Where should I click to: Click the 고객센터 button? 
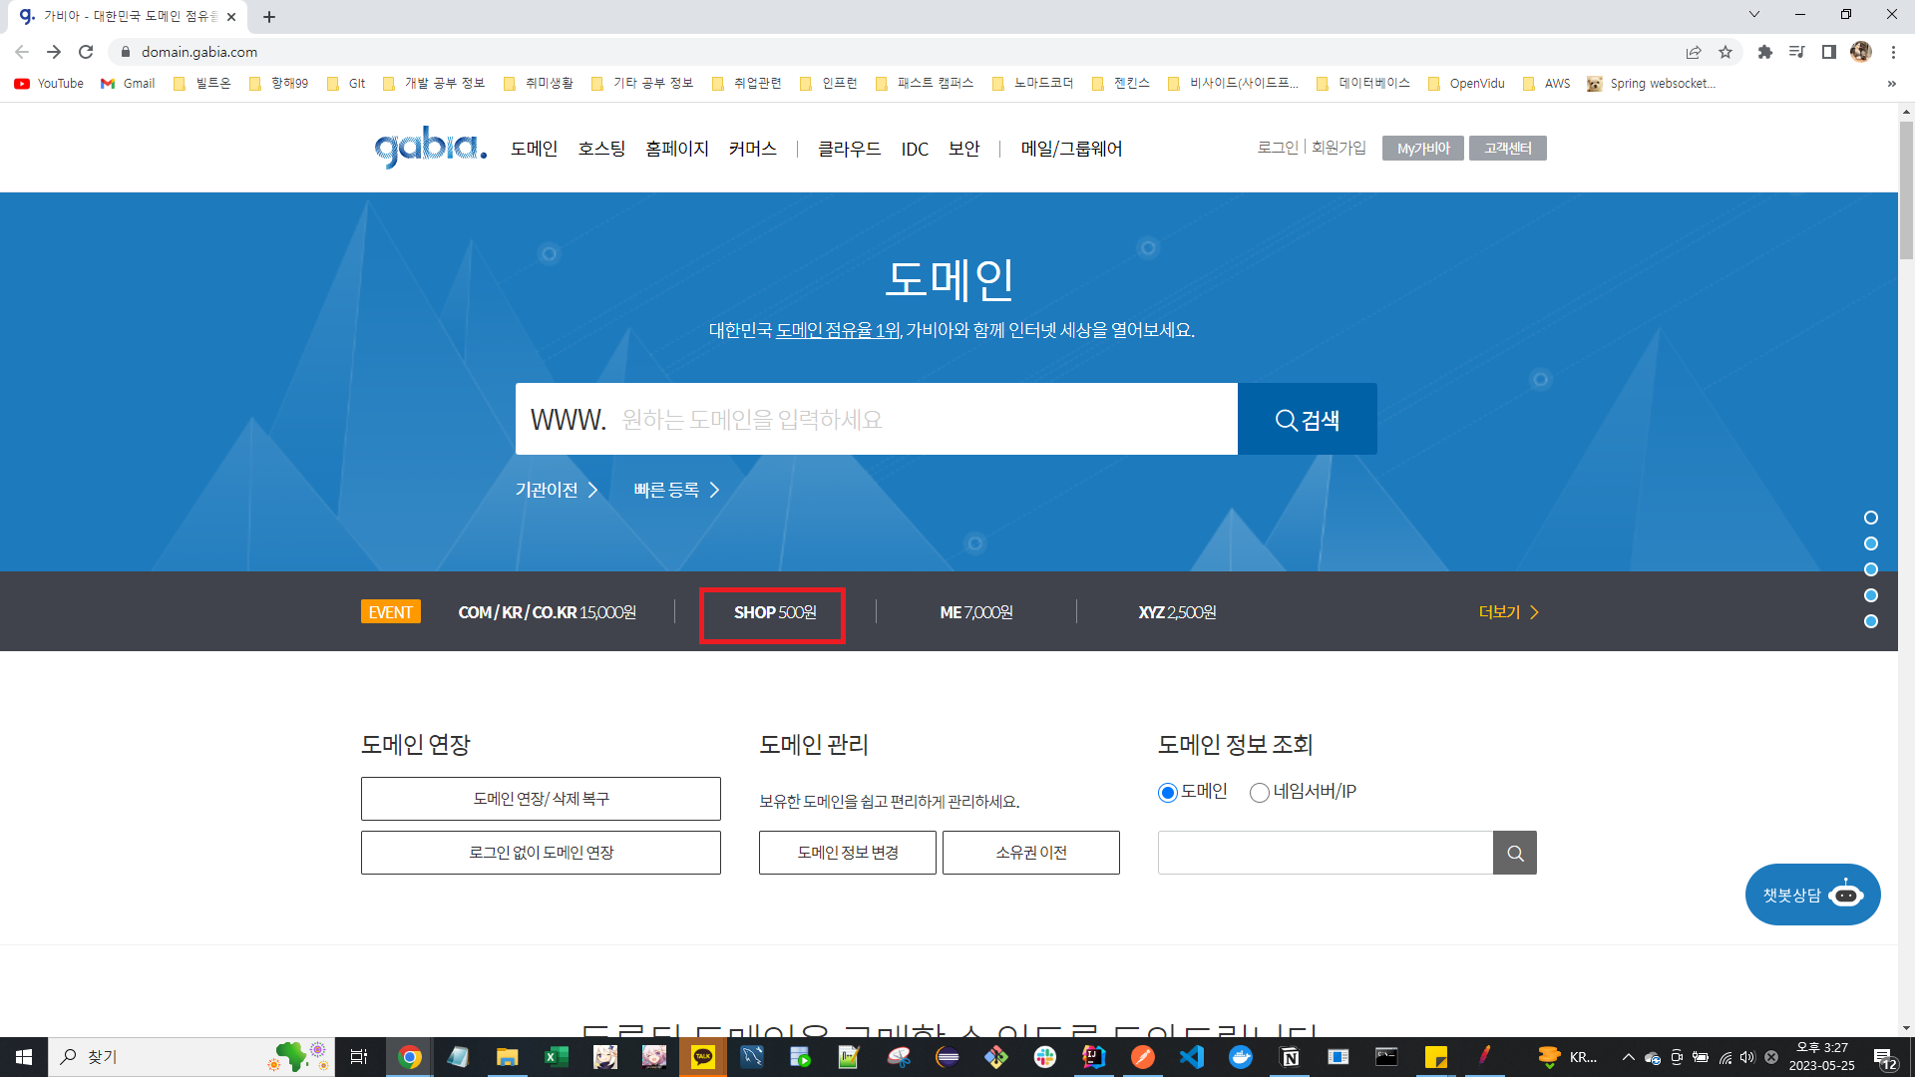1507,149
